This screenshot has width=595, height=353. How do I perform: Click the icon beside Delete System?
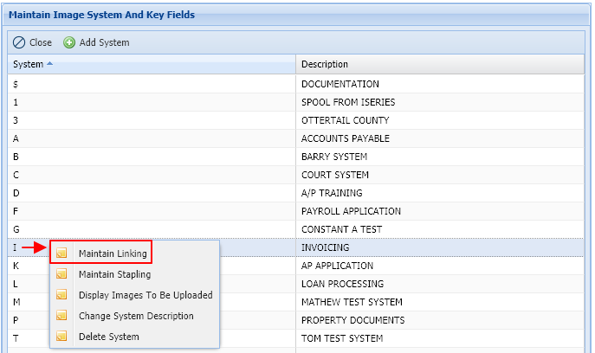click(61, 337)
